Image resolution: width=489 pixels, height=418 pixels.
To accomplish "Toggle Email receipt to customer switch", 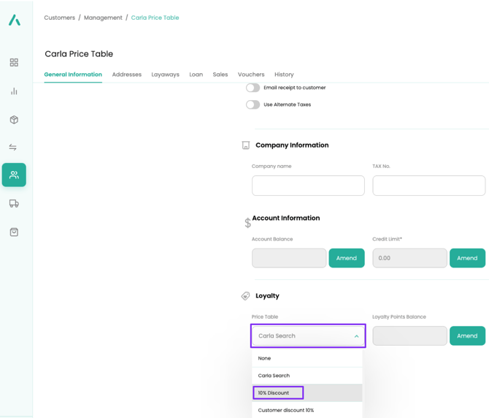I will (253, 88).
